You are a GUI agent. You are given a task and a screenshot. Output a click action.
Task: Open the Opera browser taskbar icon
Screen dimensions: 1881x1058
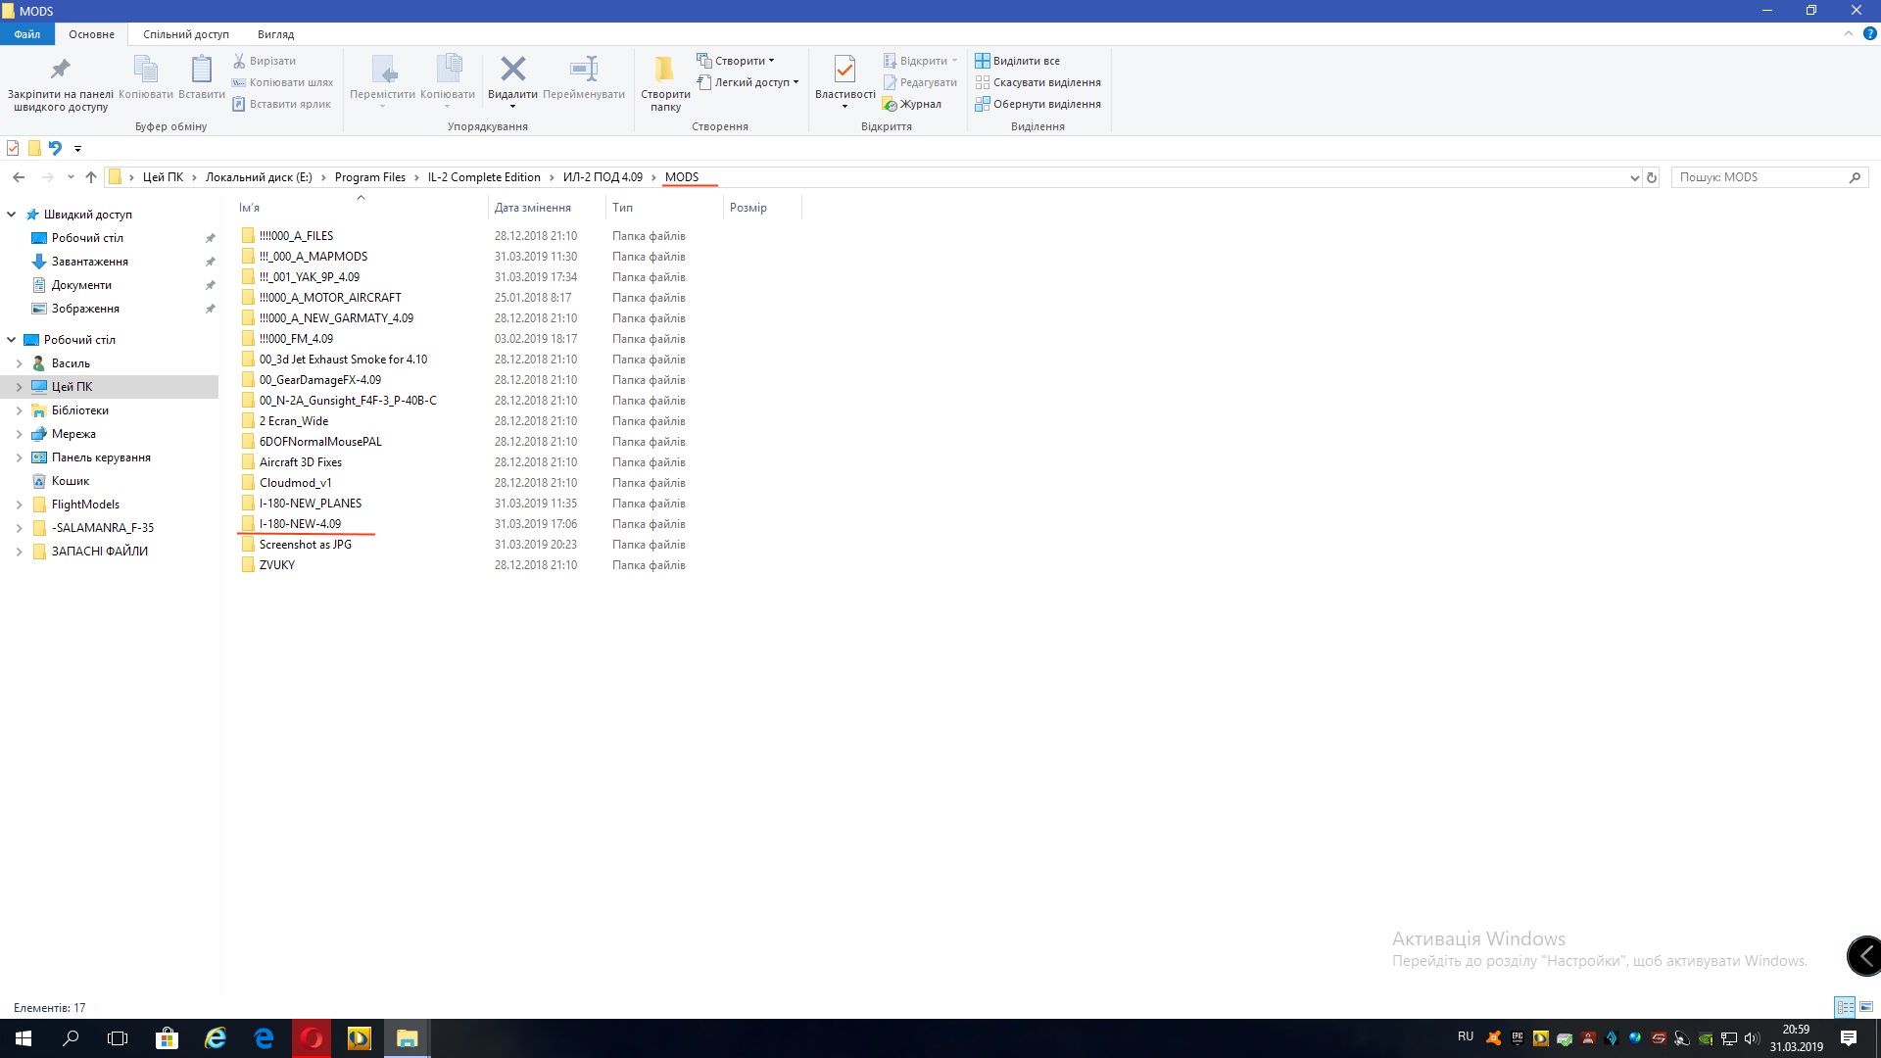tap(312, 1037)
